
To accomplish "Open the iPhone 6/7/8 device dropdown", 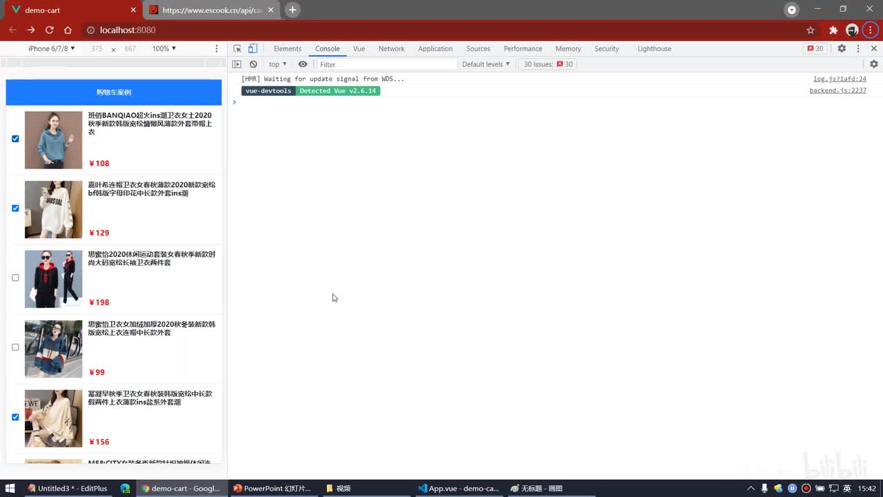I will click(x=52, y=48).
